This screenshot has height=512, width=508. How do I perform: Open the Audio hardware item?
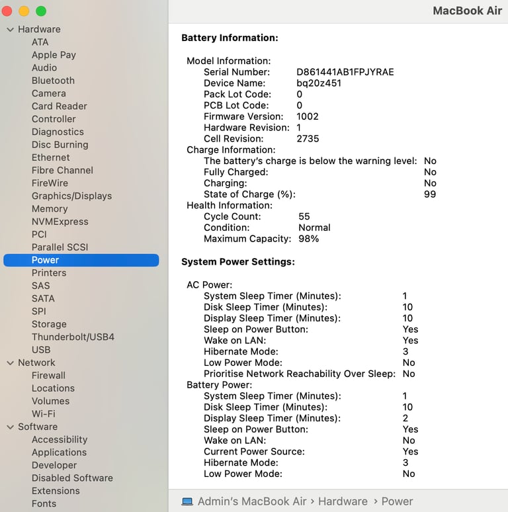point(44,67)
